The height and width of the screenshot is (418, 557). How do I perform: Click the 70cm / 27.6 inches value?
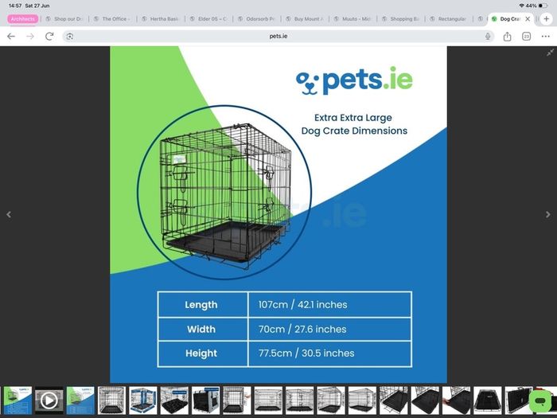302,329
